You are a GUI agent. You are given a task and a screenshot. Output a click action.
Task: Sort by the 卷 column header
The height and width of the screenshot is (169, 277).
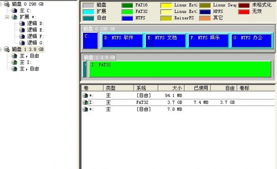[92, 88]
